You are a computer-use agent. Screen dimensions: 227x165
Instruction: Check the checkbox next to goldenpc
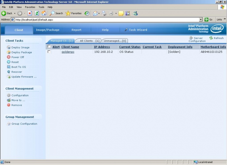[x=49, y=52]
